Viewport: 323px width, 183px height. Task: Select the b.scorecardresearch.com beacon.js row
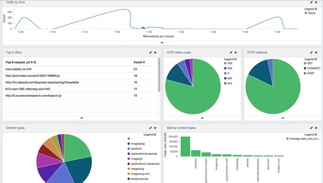pos(80,96)
